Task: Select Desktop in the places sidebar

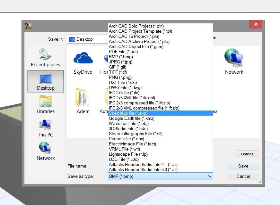Action: pyautogui.click(x=46, y=81)
